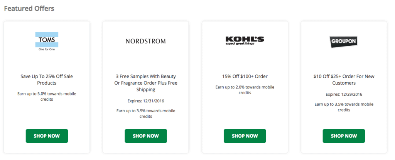This screenshot has height=160, width=395.
Task: Click Groupon 3.5% mobile credits text
Action: pyautogui.click(x=343, y=107)
